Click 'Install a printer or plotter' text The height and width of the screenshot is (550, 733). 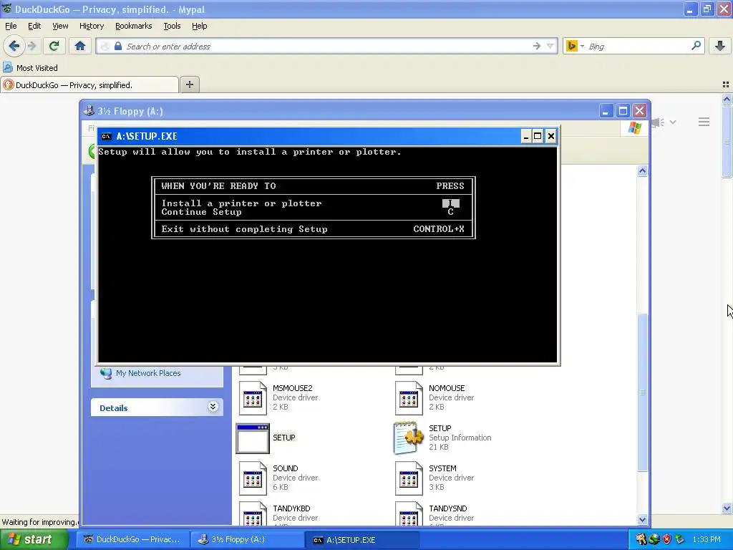(242, 203)
